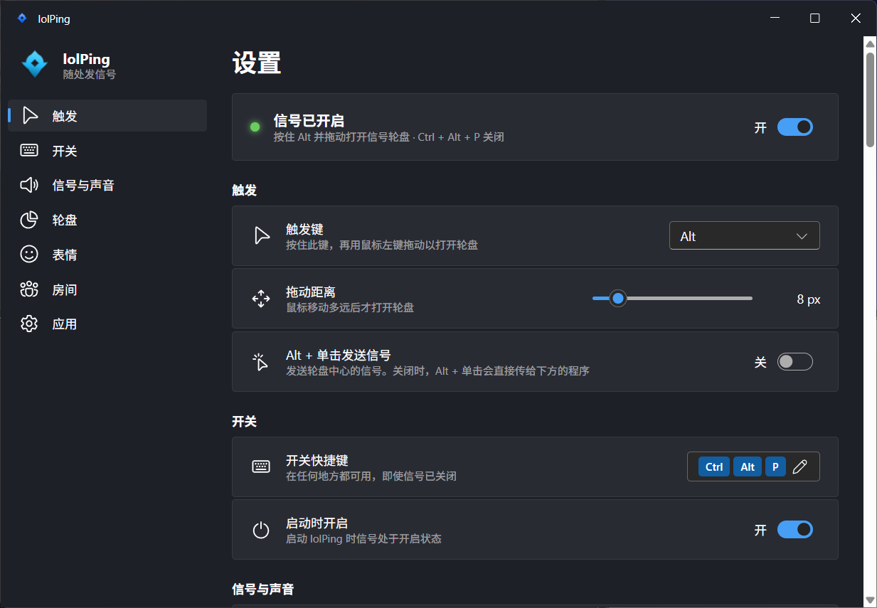877x608 pixels.
Task: Minimize the lolPing window
Action: 775,18
